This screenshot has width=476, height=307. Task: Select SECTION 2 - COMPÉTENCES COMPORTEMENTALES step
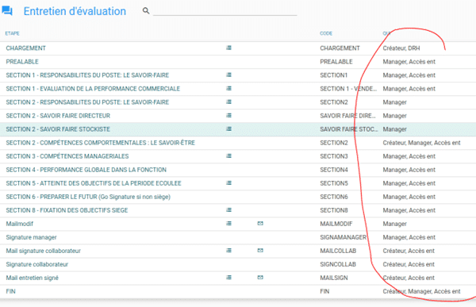click(x=101, y=143)
